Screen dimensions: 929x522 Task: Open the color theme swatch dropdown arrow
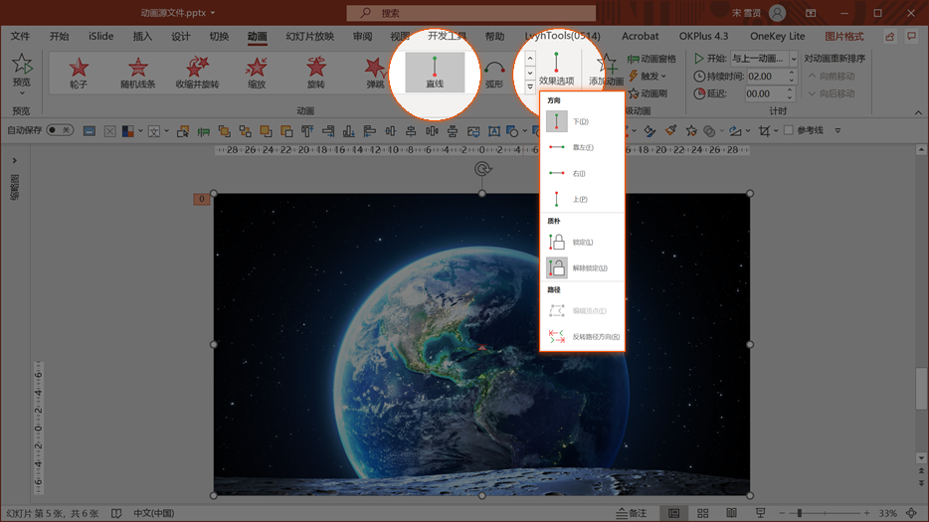click(140, 131)
